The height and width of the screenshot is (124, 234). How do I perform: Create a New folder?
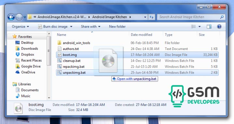click(x=117, y=27)
